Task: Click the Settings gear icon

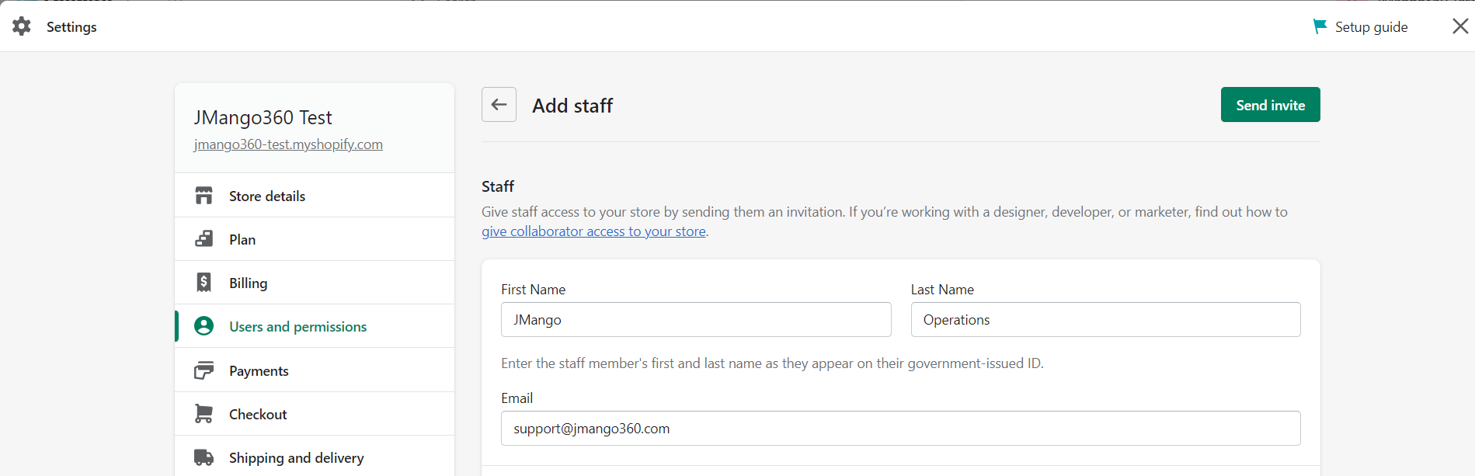Action: (x=22, y=26)
